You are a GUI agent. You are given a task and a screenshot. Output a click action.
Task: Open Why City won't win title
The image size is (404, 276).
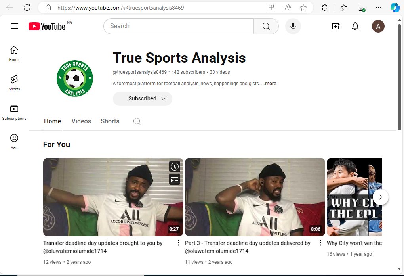[354, 243]
